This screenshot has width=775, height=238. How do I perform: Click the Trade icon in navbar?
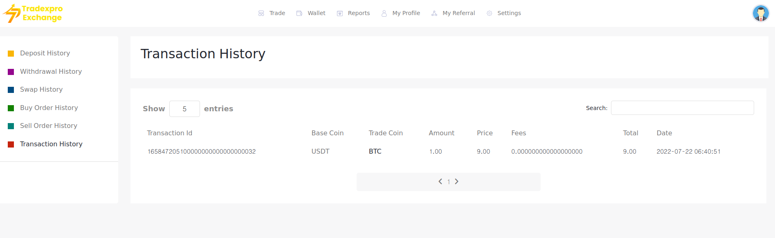tap(261, 13)
